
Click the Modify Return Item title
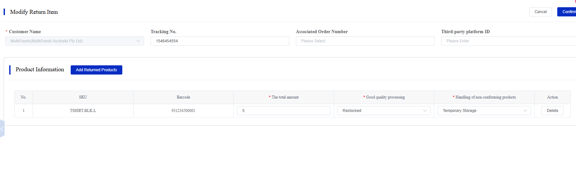pos(34,12)
